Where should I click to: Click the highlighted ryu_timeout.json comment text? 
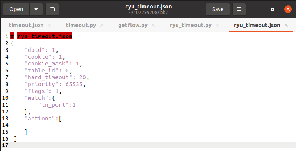click(x=45, y=36)
